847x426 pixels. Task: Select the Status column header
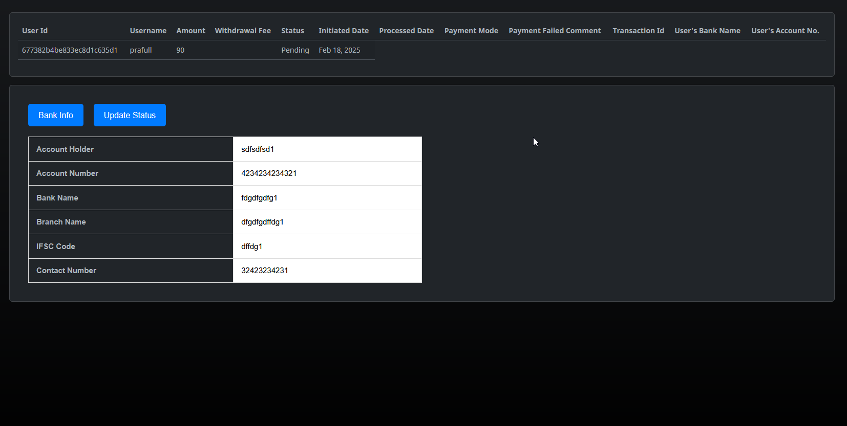coord(292,31)
